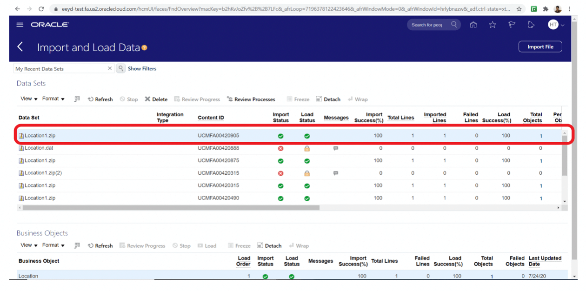
Task: Click Load in Business Objects toolbar
Action: tap(207, 245)
